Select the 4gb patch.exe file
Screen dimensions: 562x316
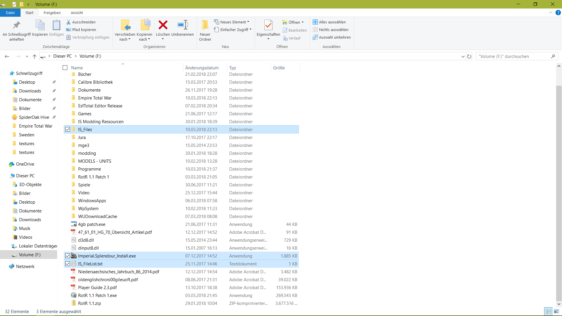click(181, 224)
